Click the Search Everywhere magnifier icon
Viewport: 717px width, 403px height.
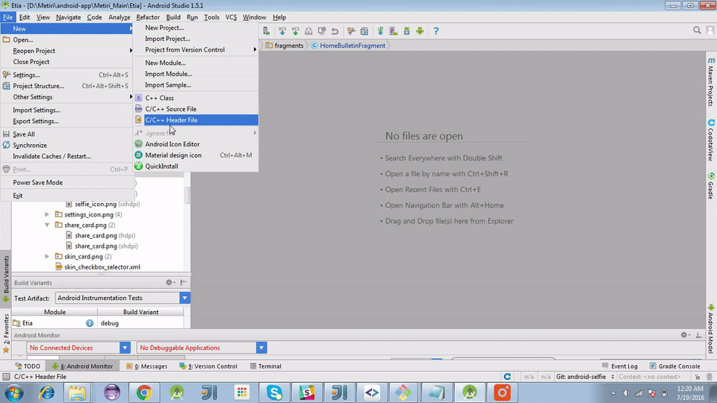(697, 30)
